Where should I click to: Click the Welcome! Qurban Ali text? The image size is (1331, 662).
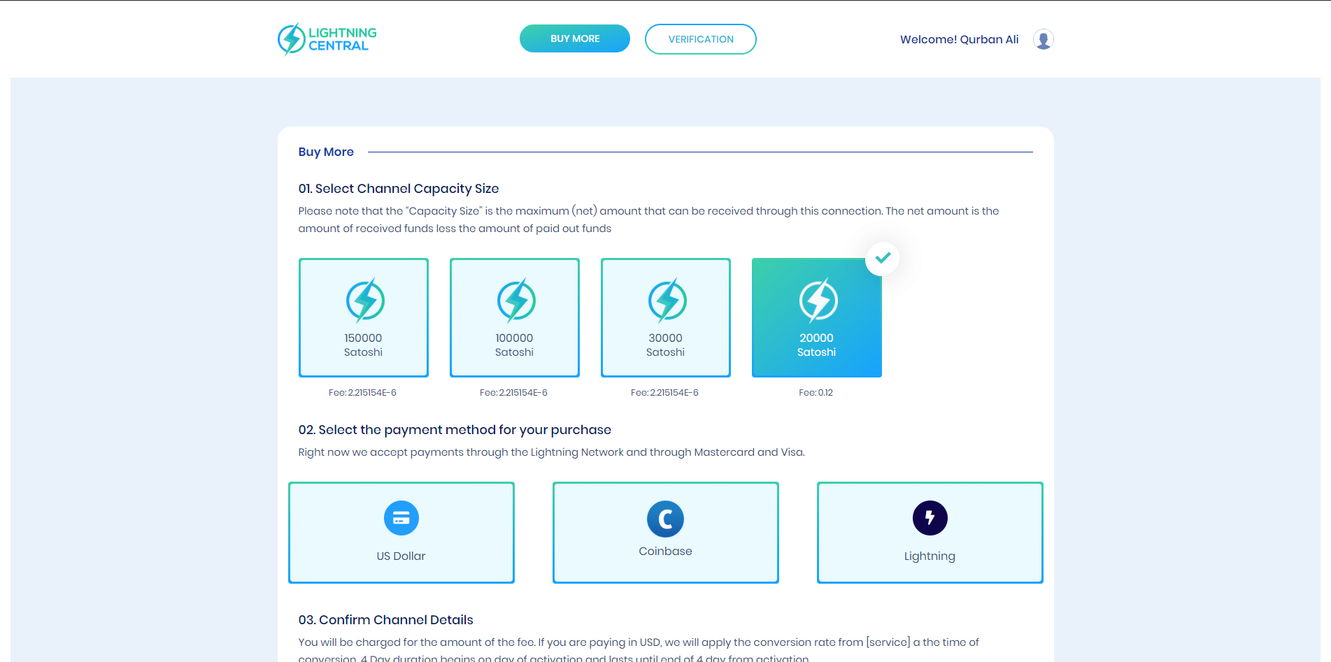point(959,39)
